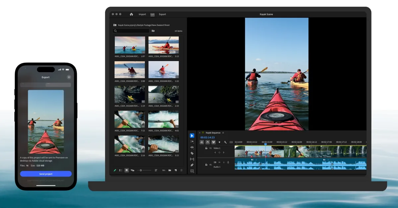Click the Home icon in the header
This screenshot has width=398, height=208.
[x=131, y=14]
